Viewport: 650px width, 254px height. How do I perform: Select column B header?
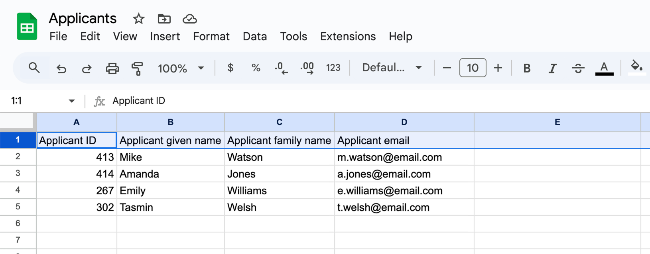171,122
